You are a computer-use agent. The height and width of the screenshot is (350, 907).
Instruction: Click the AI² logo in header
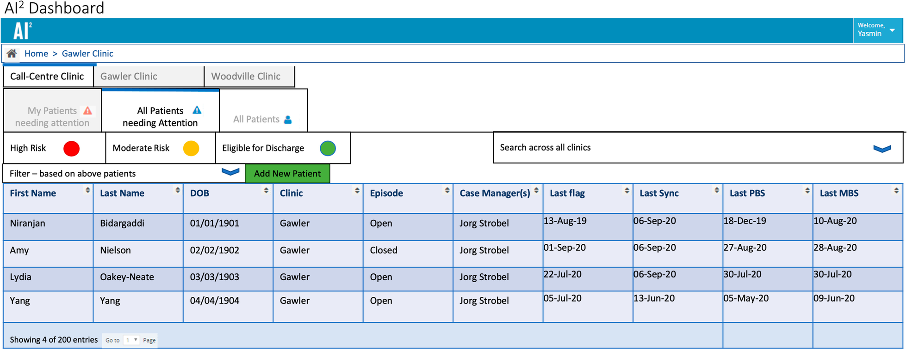(22, 31)
